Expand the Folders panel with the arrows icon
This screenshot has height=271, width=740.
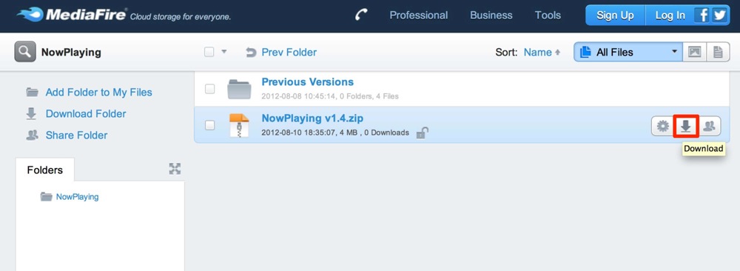(175, 169)
